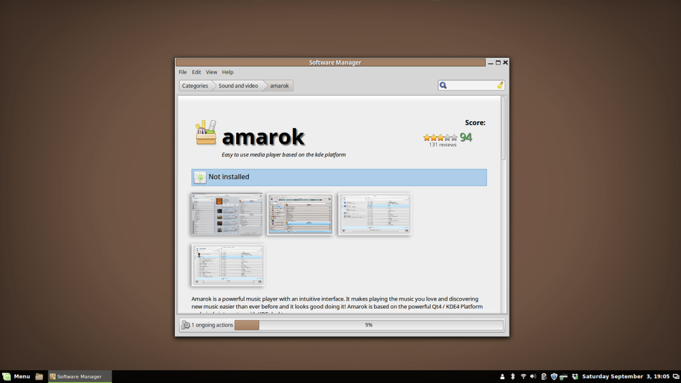Click the window list tray icon
This screenshot has height=383, width=681.
click(x=676, y=377)
